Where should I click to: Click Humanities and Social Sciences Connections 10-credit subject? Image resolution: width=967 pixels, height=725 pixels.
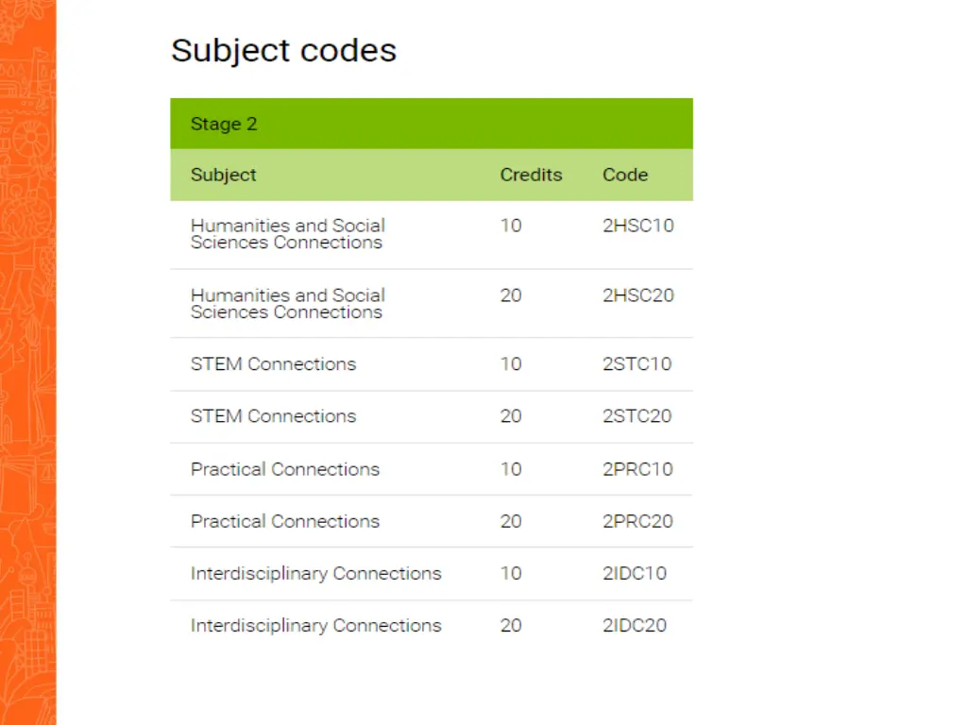click(288, 234)
